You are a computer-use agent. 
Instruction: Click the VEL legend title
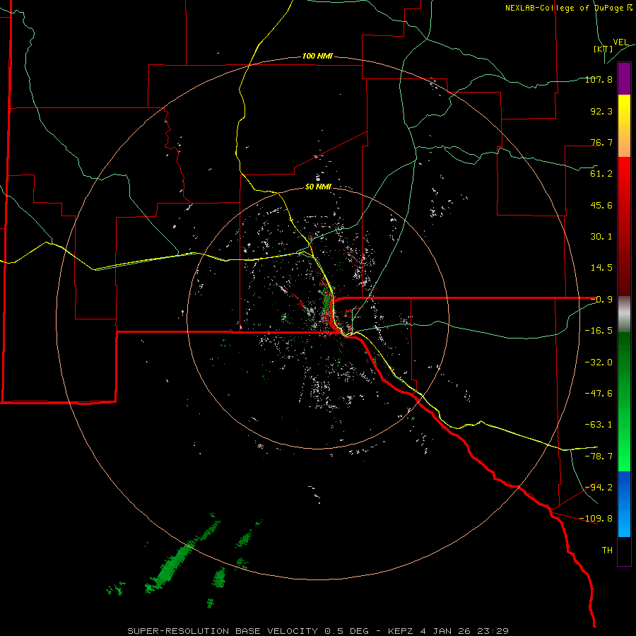pos(620,42)
